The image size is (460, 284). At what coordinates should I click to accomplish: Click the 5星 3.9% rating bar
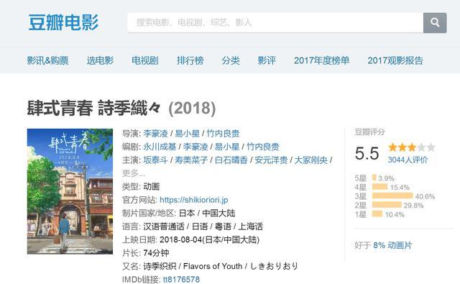click(x=374, y=178)
